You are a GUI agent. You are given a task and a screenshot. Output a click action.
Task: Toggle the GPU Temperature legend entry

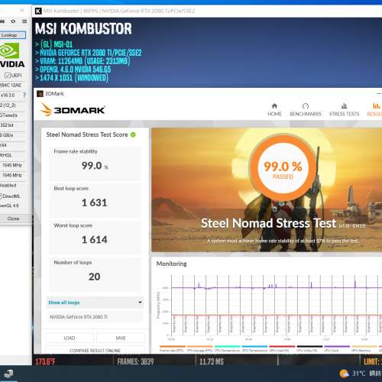(254, 348)
